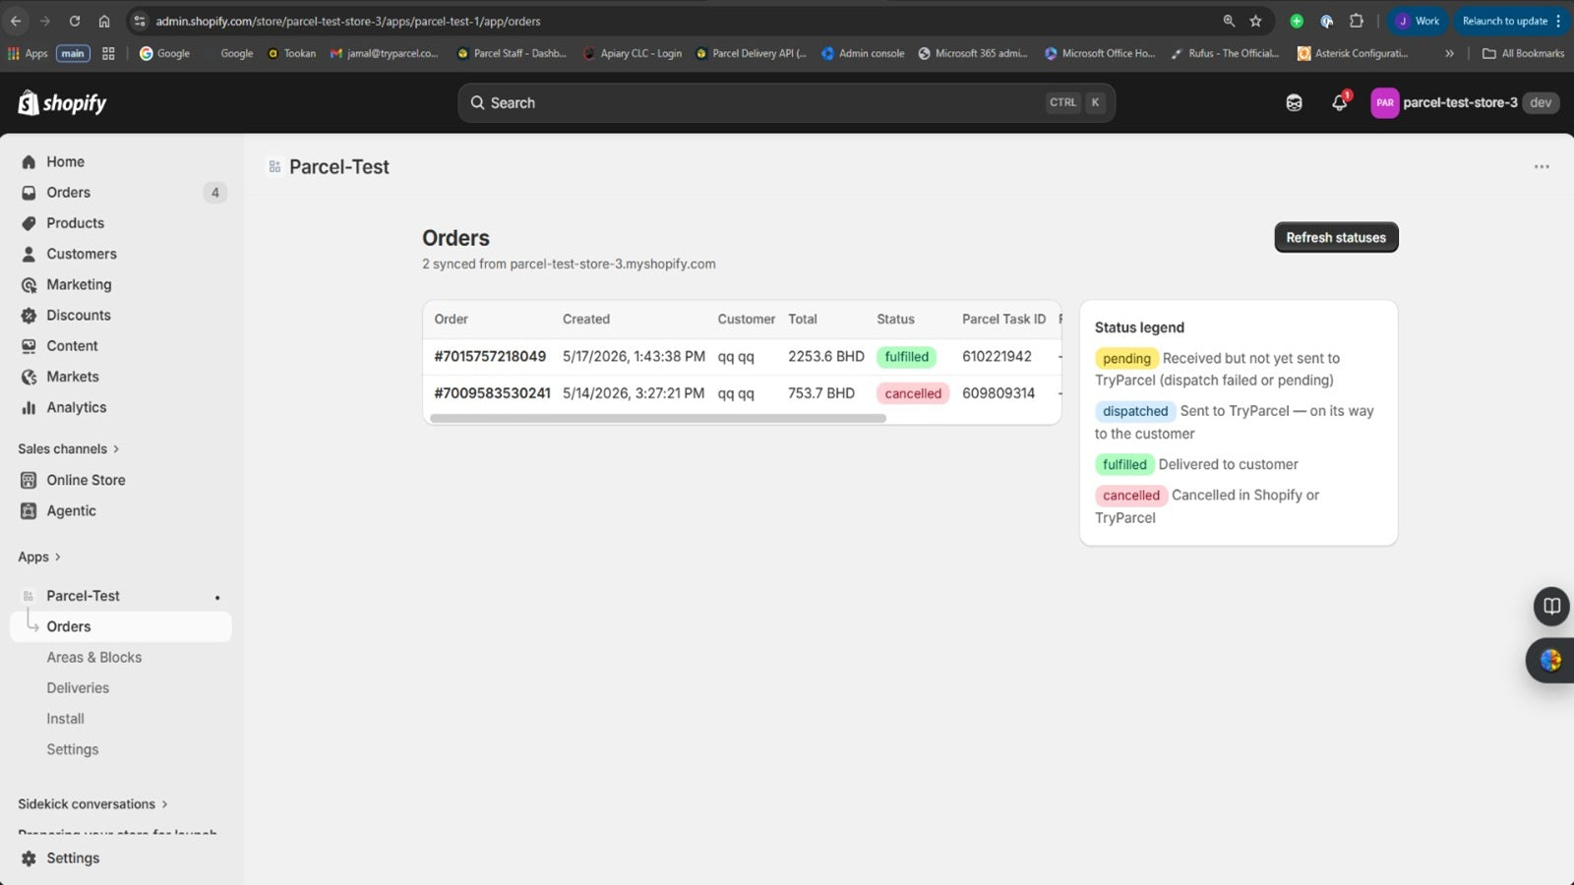Click the browser zoom magnifier icon
1574x885 pixels.
tap(1229, 21)
